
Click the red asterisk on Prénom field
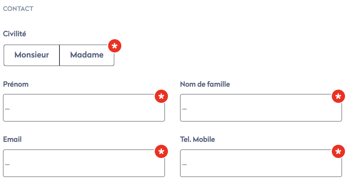(x=161, y=97)
